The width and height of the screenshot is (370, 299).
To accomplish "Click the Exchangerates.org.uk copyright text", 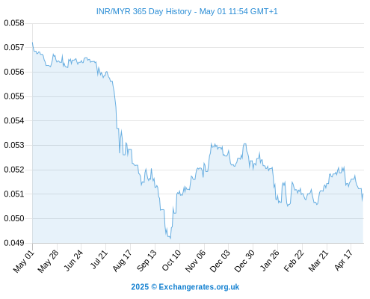I will [185, 287].
